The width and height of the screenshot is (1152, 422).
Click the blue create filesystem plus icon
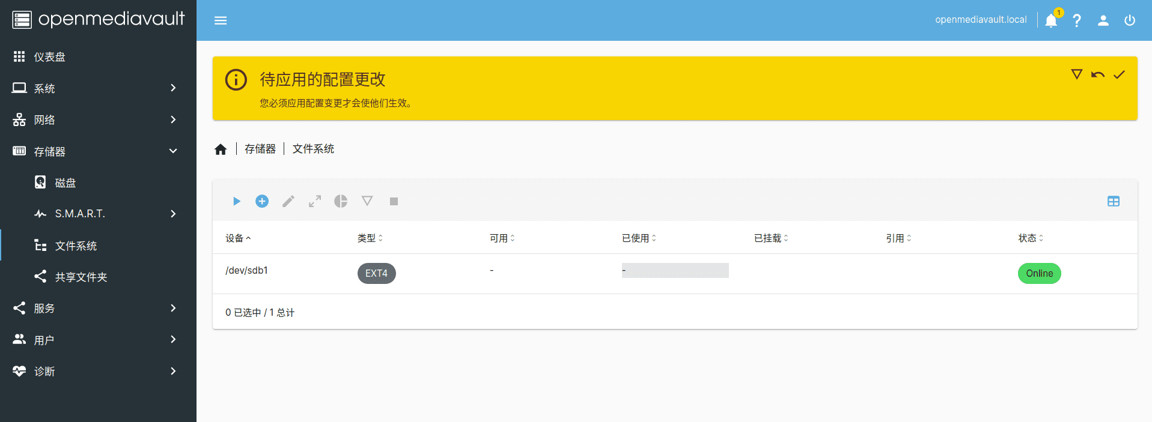262,201
